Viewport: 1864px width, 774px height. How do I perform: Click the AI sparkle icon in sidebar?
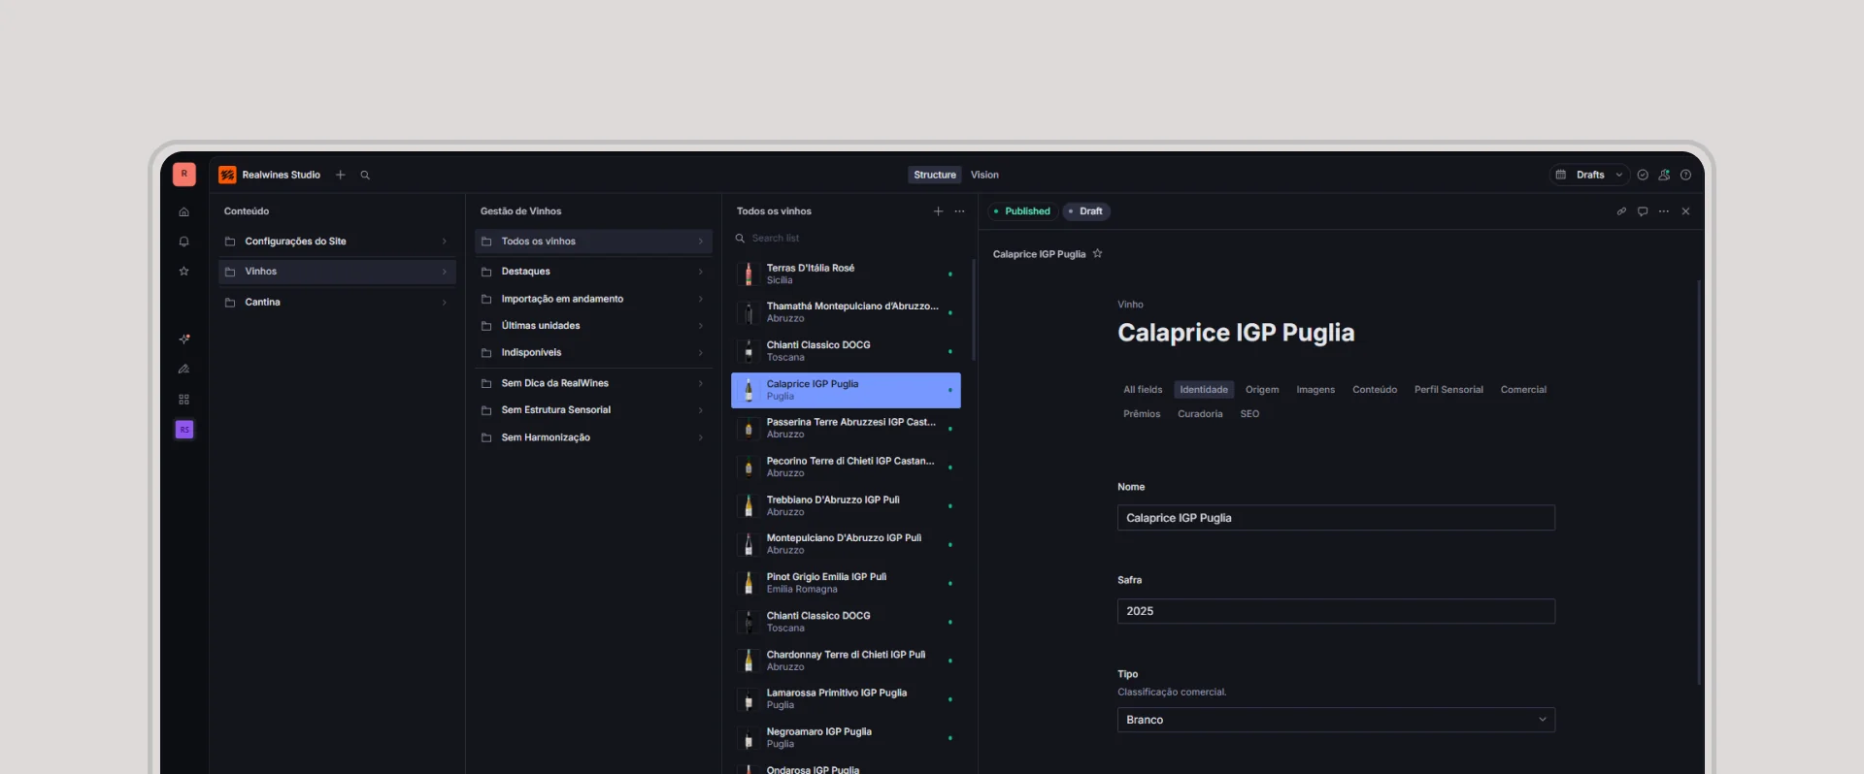click(183, 339)
